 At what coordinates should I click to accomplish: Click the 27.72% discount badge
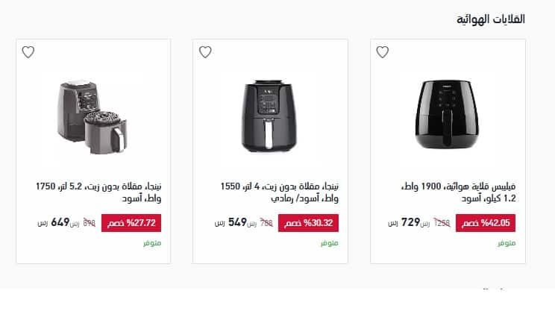[x=131, y=223]
